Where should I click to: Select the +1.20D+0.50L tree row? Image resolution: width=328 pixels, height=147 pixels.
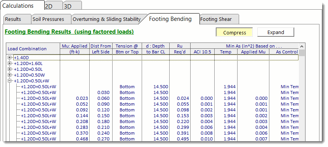click(x=28, y=69)
